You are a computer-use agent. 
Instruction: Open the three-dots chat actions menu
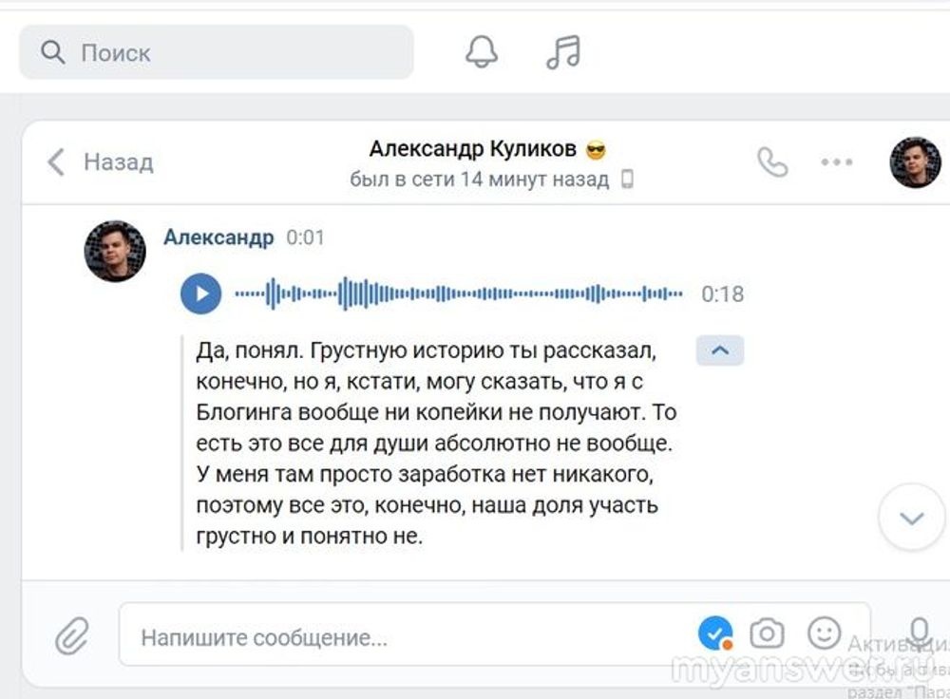(x=836, y=162)
